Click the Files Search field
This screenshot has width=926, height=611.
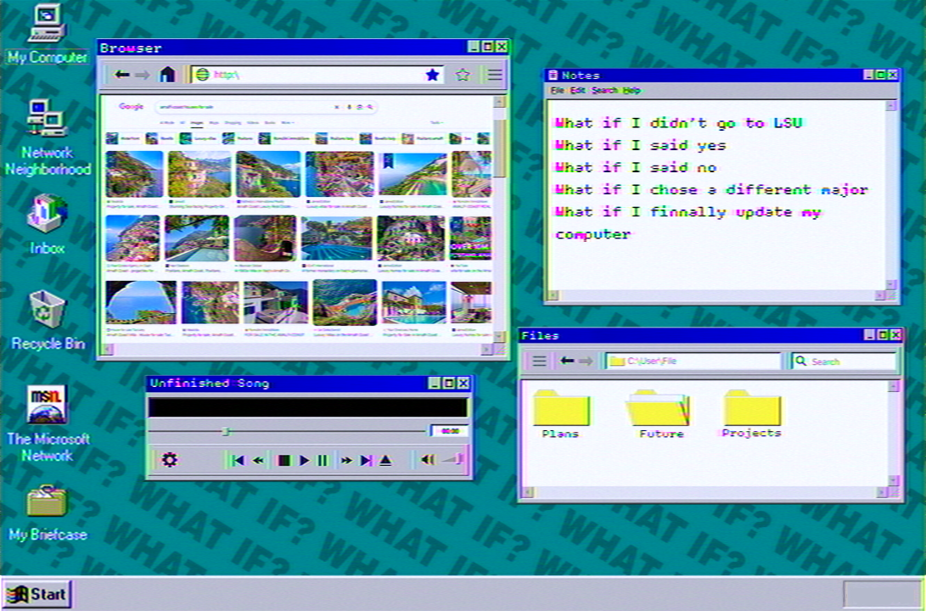click(x=844, y=361)
